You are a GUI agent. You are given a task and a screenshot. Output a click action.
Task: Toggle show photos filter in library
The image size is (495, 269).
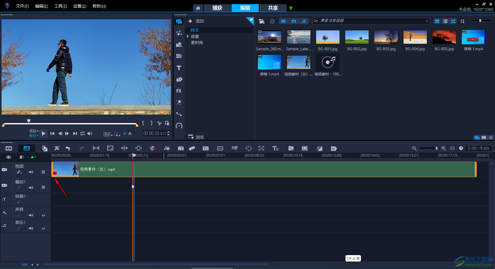(x=294, y=21)
